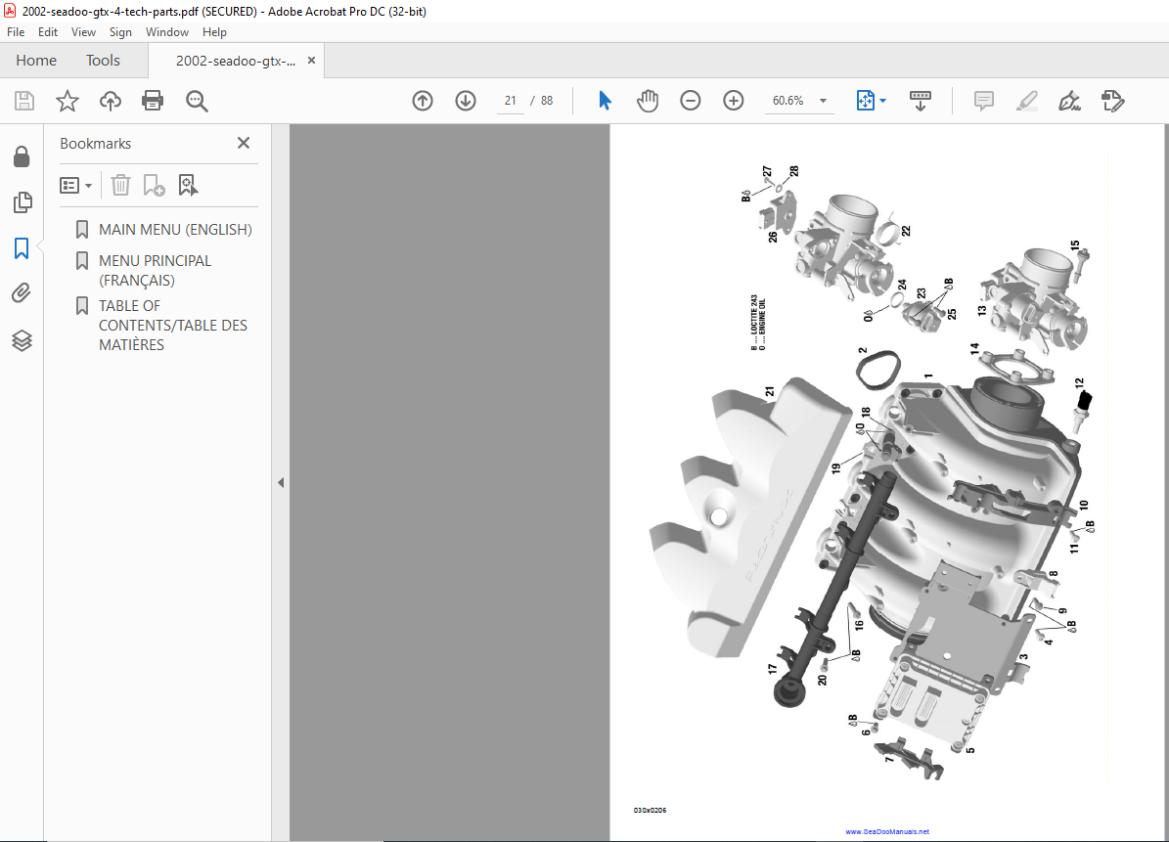The width and height of the screenshot is (1169, 842).
Task: Open the Attachments paperclip panel
Action: pyautogui.click(x=22, y=292)
